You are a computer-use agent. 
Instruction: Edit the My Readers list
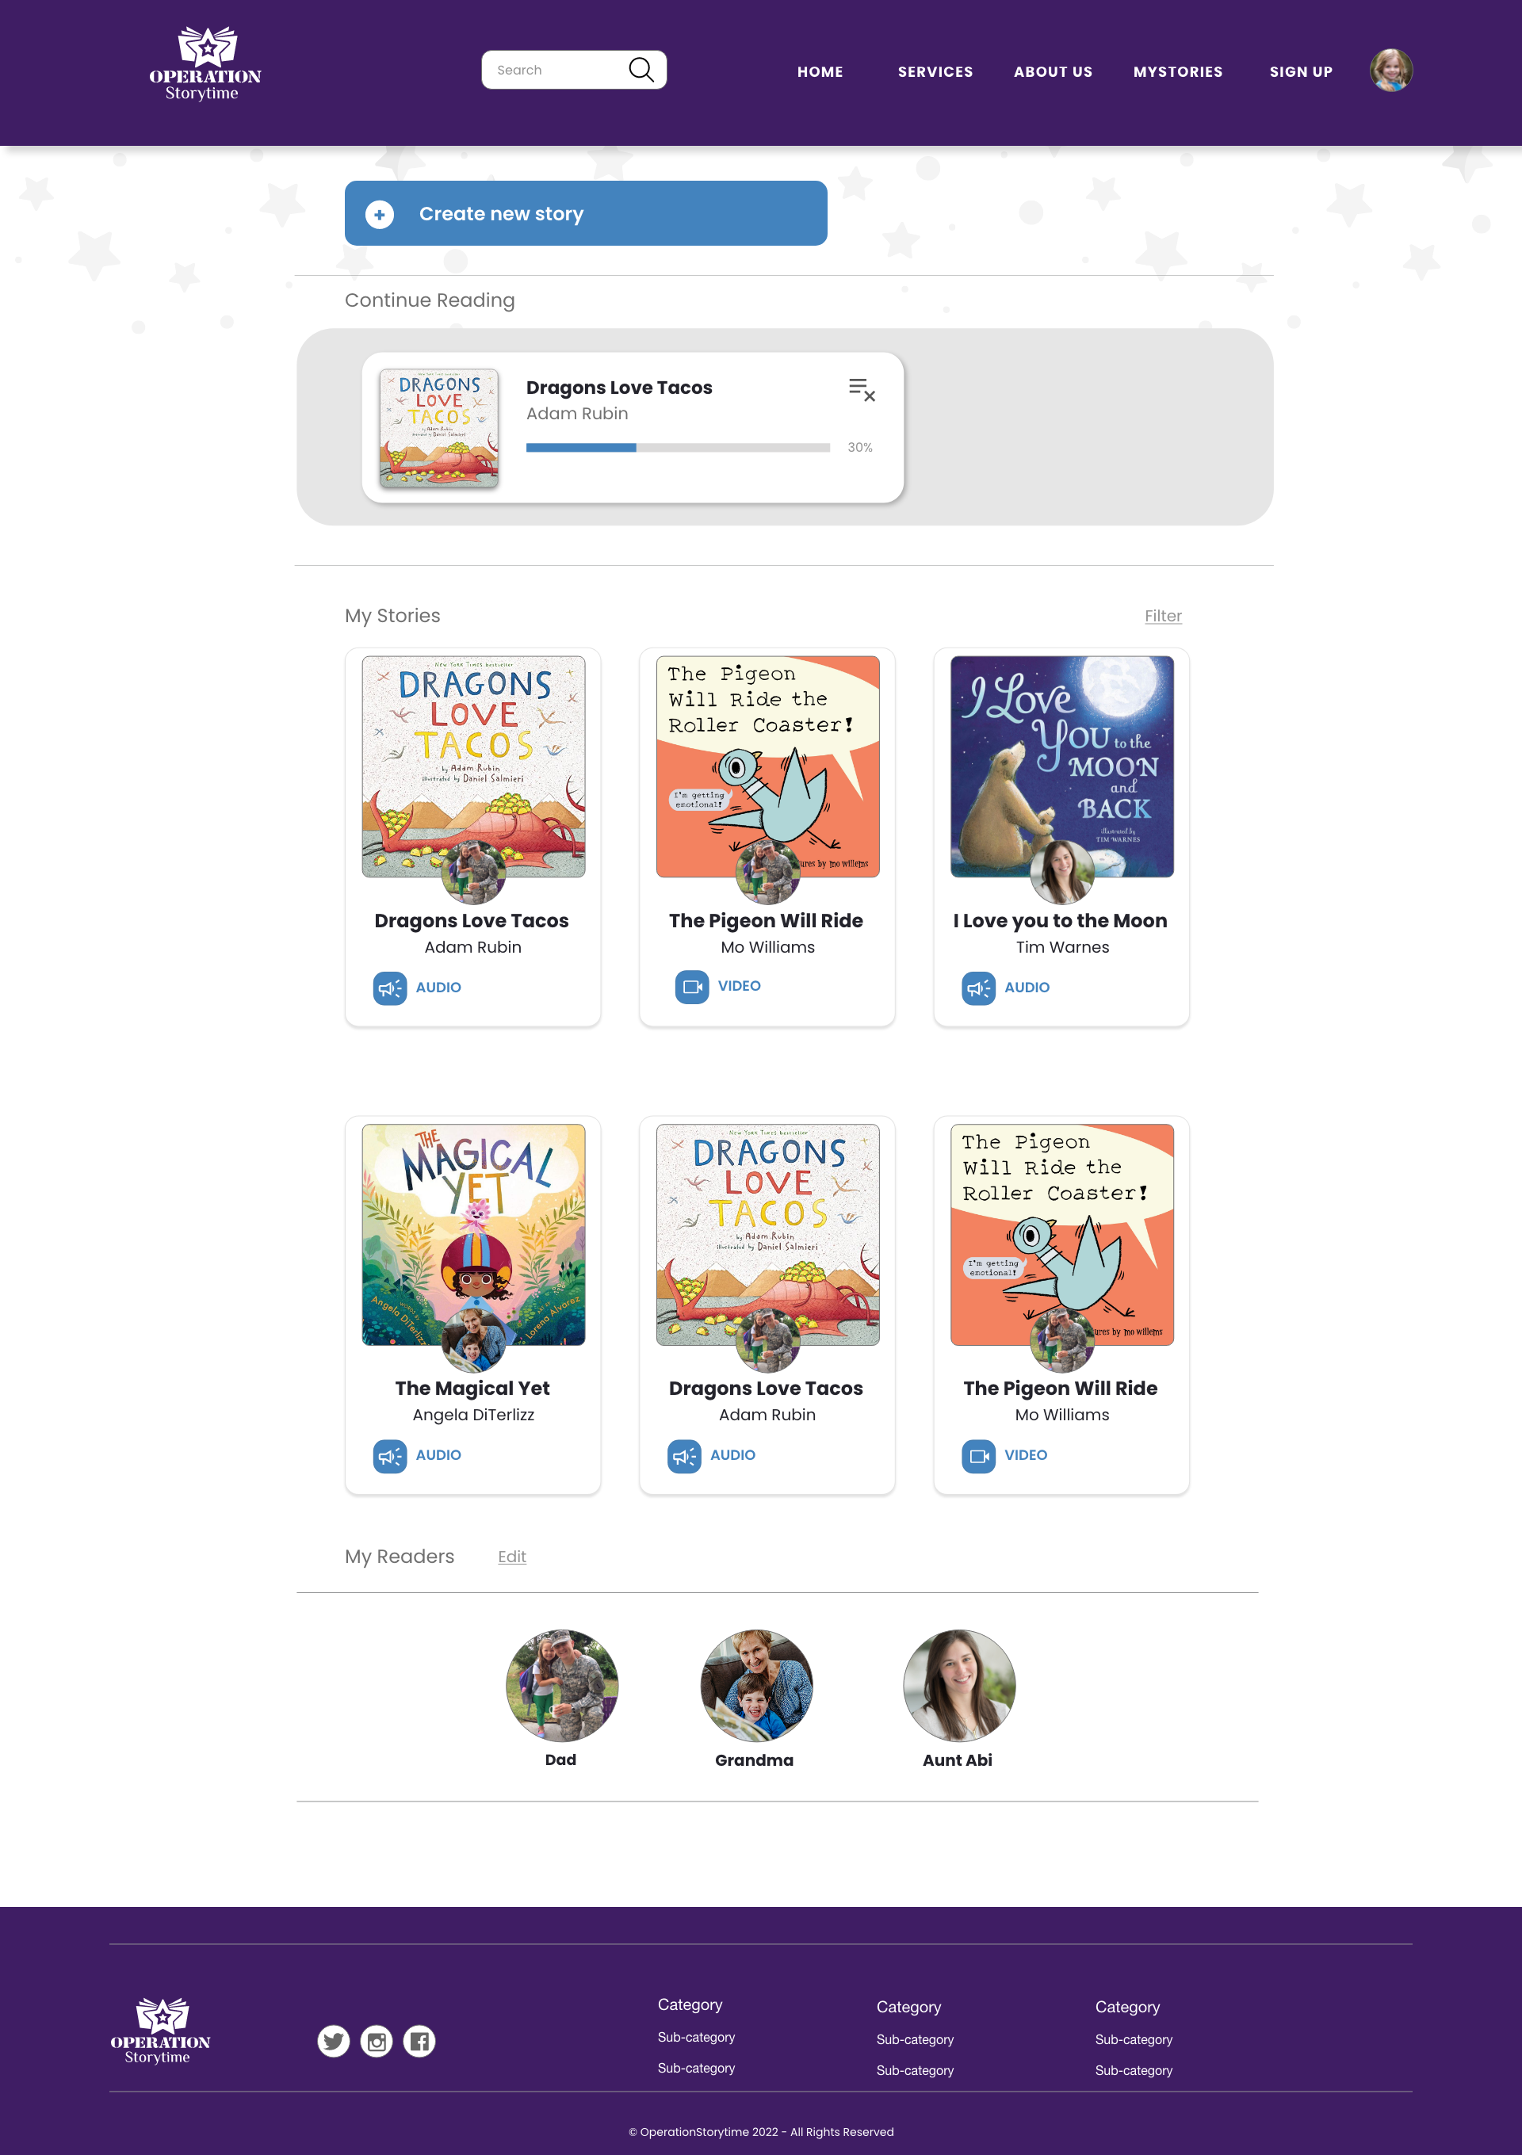(512, 1556)
